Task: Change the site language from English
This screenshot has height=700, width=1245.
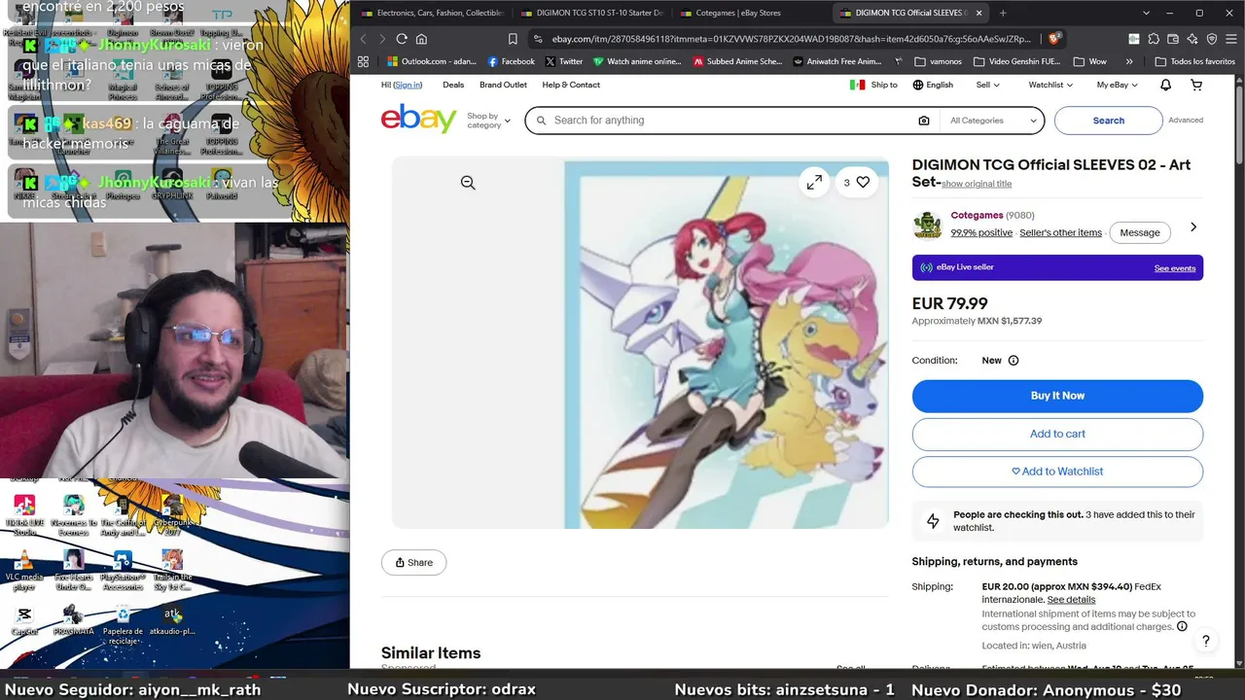Action: [x=933, y=86]
